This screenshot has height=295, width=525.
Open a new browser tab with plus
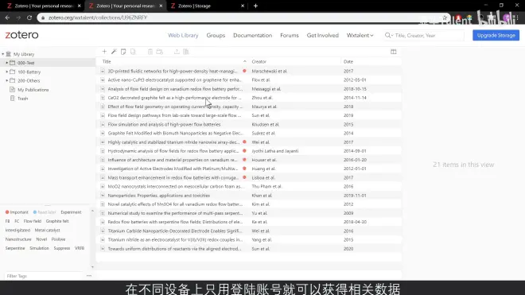pyautogui.click(x=255, y=6)
